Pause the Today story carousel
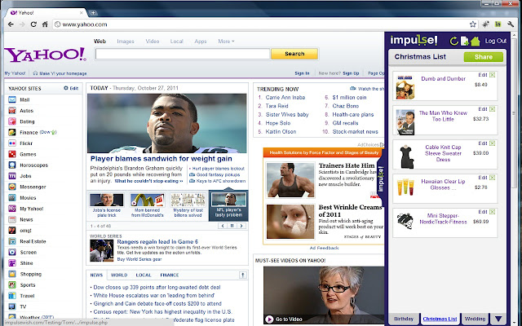Image resolution: width=522 pixels, height=326 pixels. pyautogui.click(x=232, y=226)
